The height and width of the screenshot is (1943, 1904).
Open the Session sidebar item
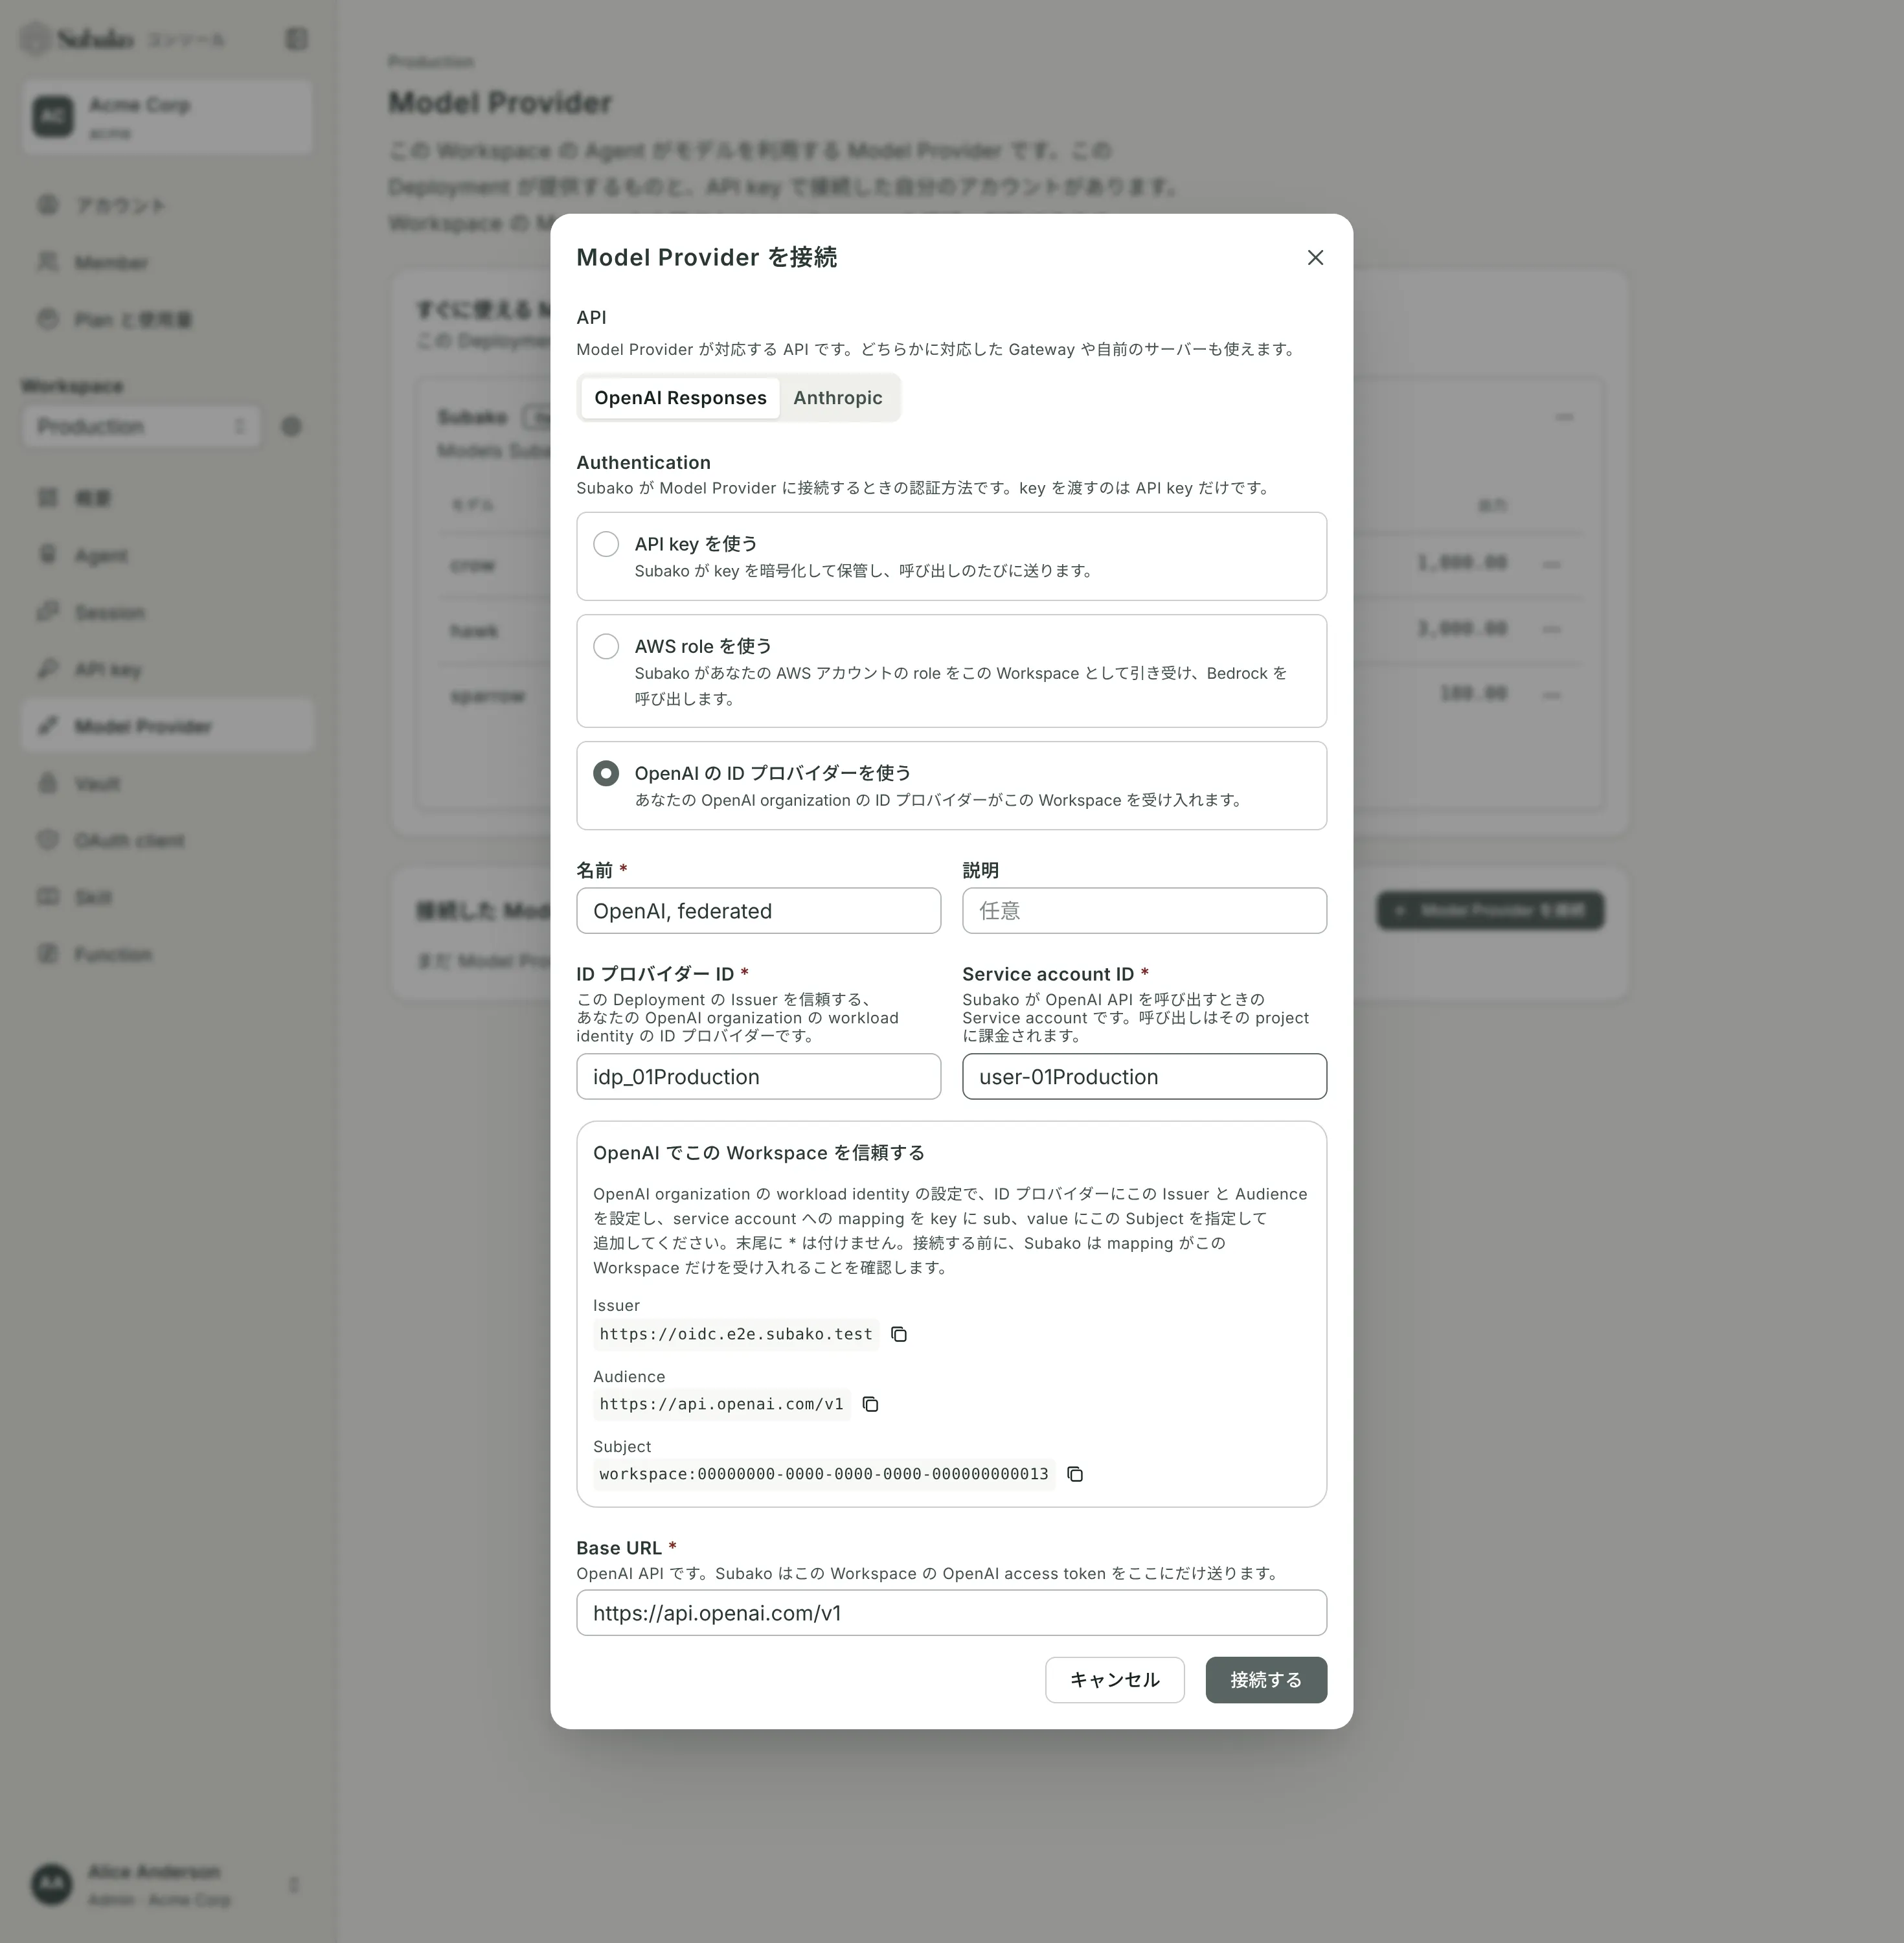tap(167, 612)
